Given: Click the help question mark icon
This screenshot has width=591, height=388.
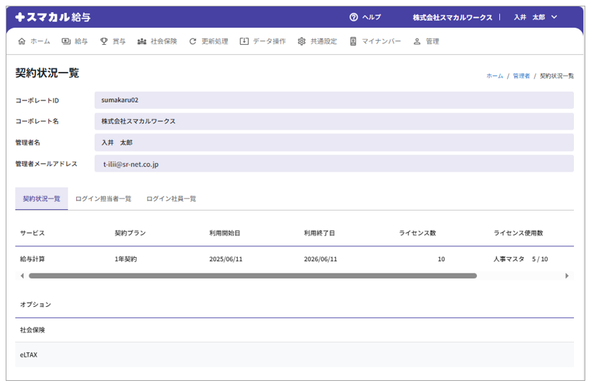Looking at the screenshot, I should [x=354, y=17].
